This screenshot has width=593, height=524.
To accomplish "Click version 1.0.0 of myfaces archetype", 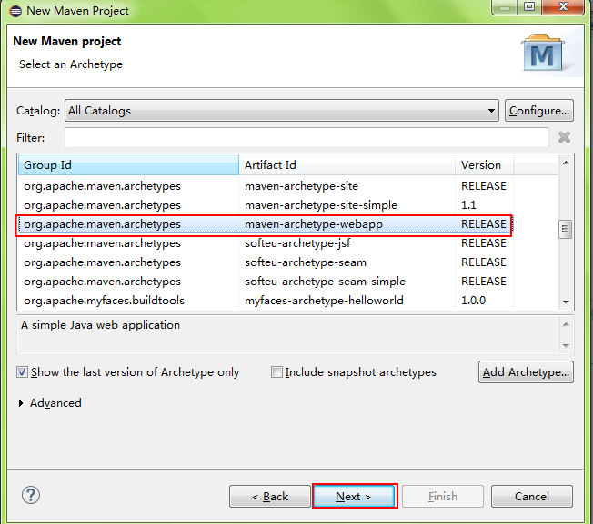I will point(473,301).
